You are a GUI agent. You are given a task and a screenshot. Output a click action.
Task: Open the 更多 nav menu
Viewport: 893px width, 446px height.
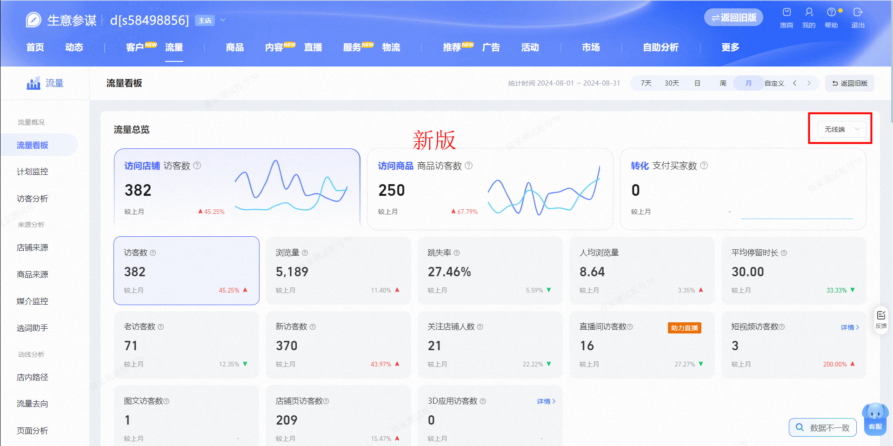730,47
